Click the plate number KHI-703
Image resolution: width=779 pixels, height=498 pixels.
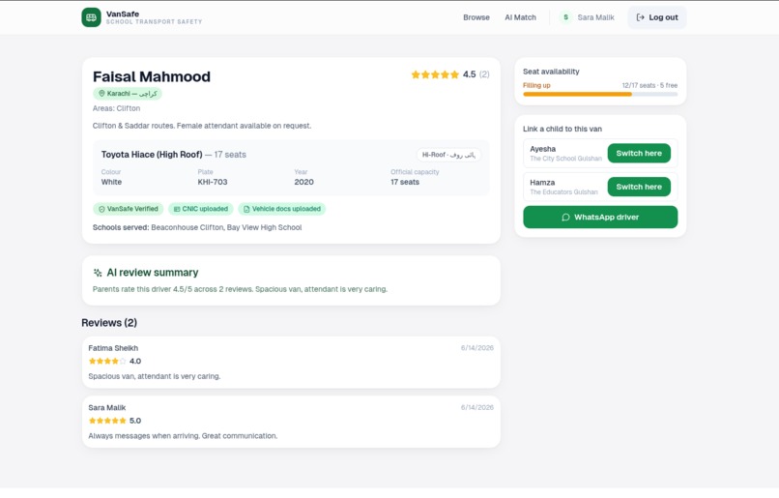213,182
